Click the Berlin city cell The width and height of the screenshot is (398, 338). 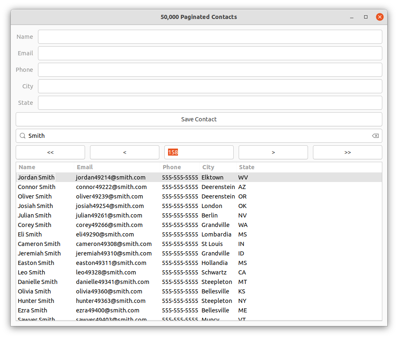coord(209,215)
